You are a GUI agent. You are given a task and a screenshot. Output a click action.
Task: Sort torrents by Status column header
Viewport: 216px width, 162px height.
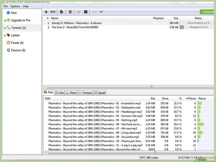198,18
